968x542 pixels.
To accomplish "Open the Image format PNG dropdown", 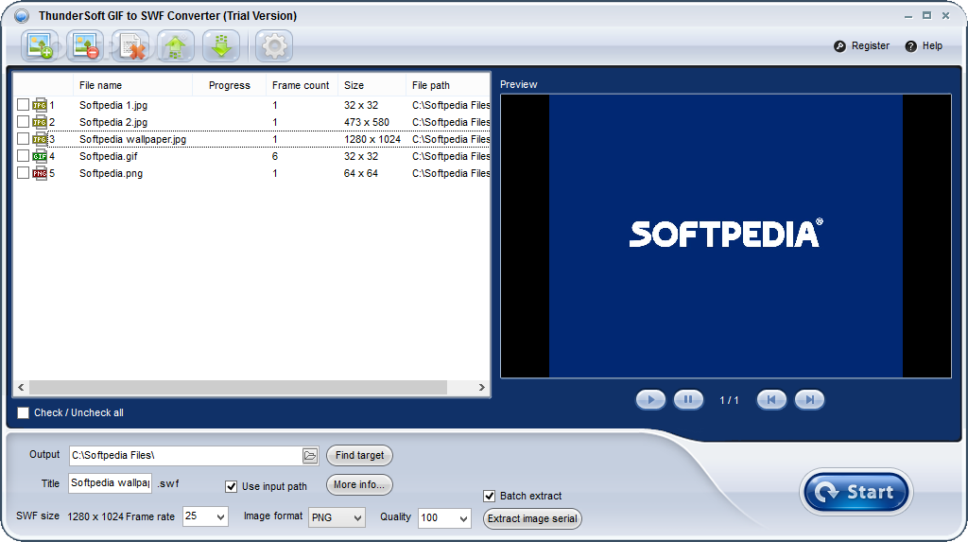I will coord(337,518).
